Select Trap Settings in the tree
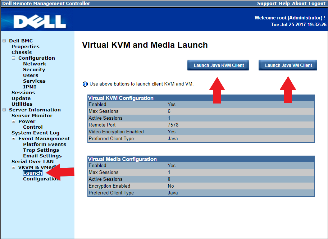Screen dimensions: 328x239 click(x=41, y=150)
